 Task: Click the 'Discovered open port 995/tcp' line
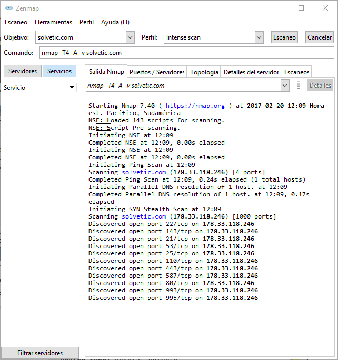(x=173, y=298)
